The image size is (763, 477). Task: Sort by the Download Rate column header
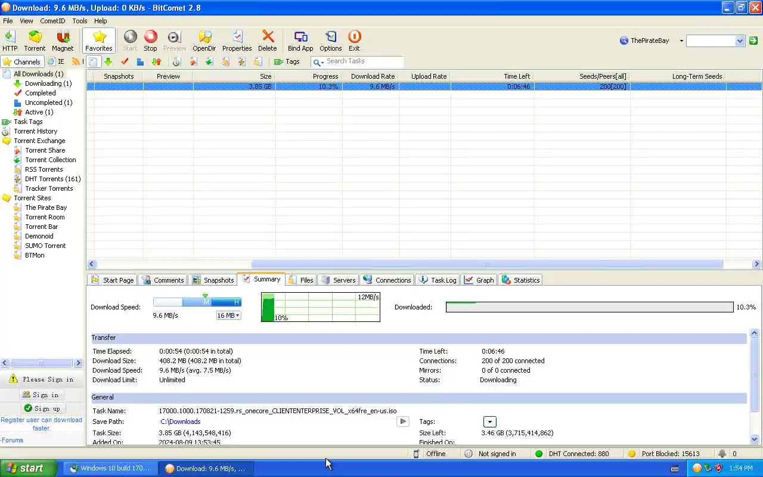(x=373, y=76)
